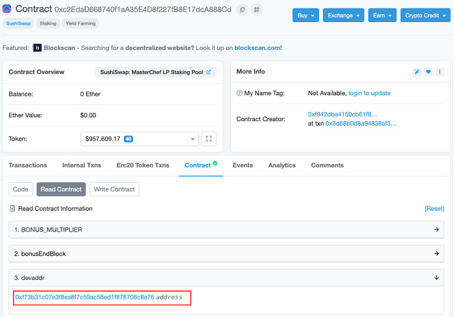Open the SushiSwap MasterChef external link icon
Viewport: 454px width, 317px height.
click(209, 72)
